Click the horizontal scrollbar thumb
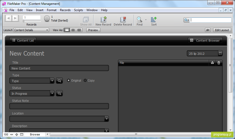This screenshot has width=235, height=139. pos(136,134)
